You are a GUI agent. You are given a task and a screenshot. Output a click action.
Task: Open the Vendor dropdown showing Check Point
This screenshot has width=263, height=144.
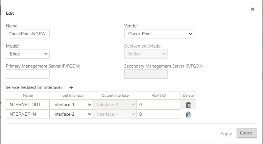pyautogui.click(x=159, y=34)
